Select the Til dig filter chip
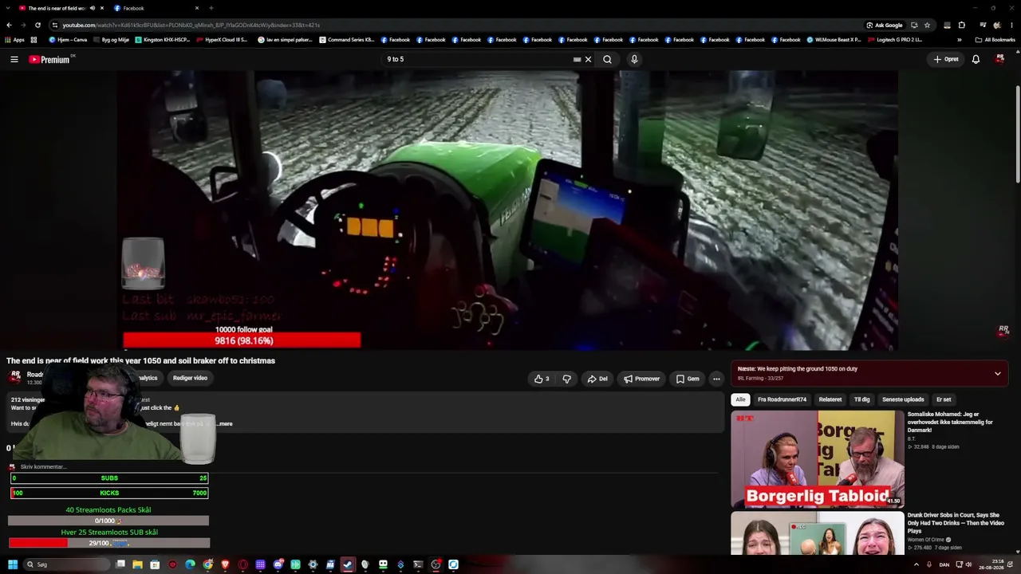Screen dimensions: 1021x574 coord(861,399)
